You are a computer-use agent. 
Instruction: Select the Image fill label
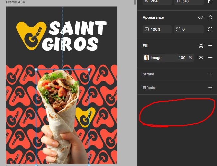156,58
